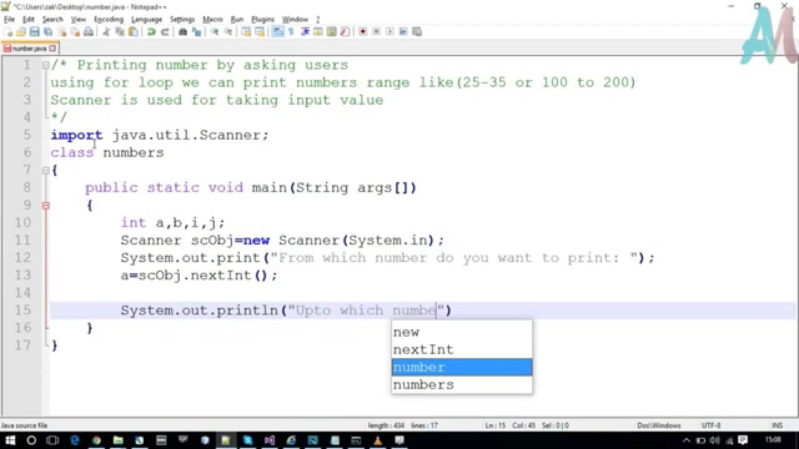Collapse the class body fold on line 7
Image resolution: width=799 pixels, height=449 pixels.
pyautogui.click(x=46, y=170)
